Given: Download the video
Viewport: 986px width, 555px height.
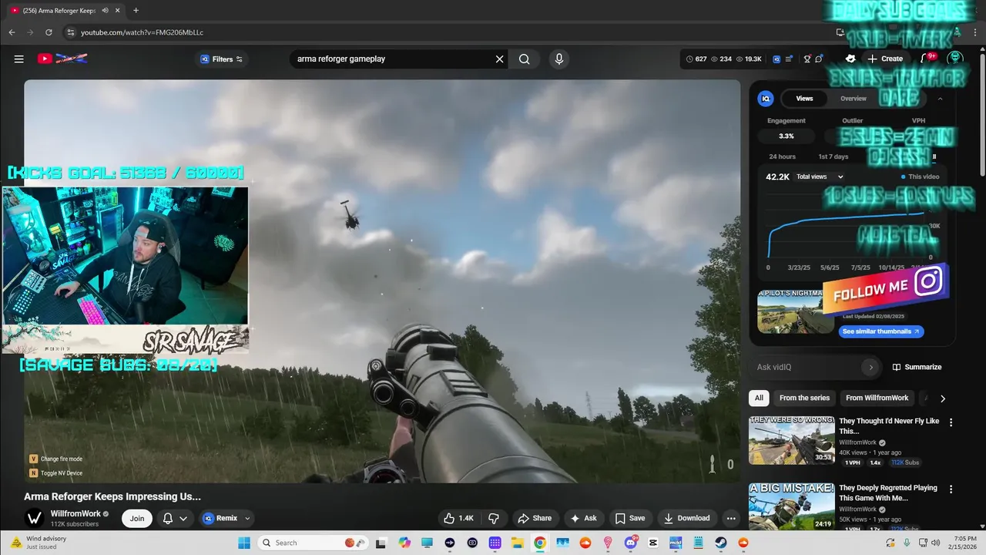Looking at the screenshot, I should pyautogui.click(x=687, y=518).
